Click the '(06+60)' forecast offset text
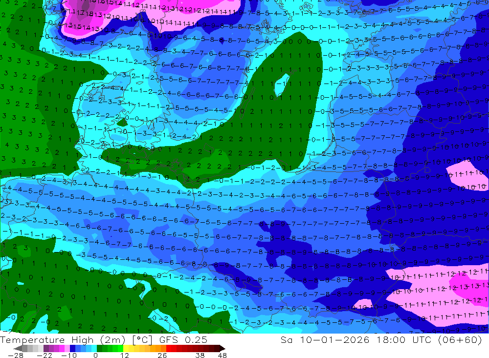Image resolution: width=489 pixels, height=358 pixels. coord(460,339)
